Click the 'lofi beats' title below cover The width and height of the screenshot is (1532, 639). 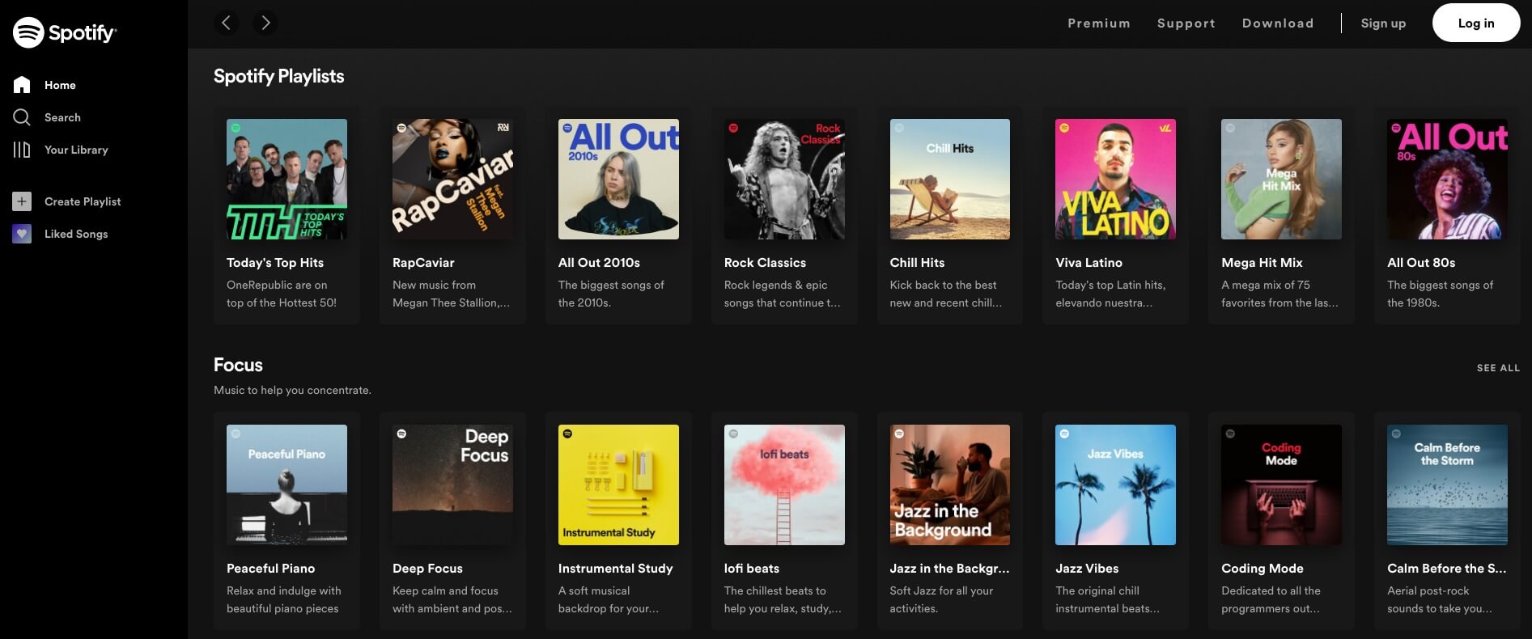(x=752, y=569)
